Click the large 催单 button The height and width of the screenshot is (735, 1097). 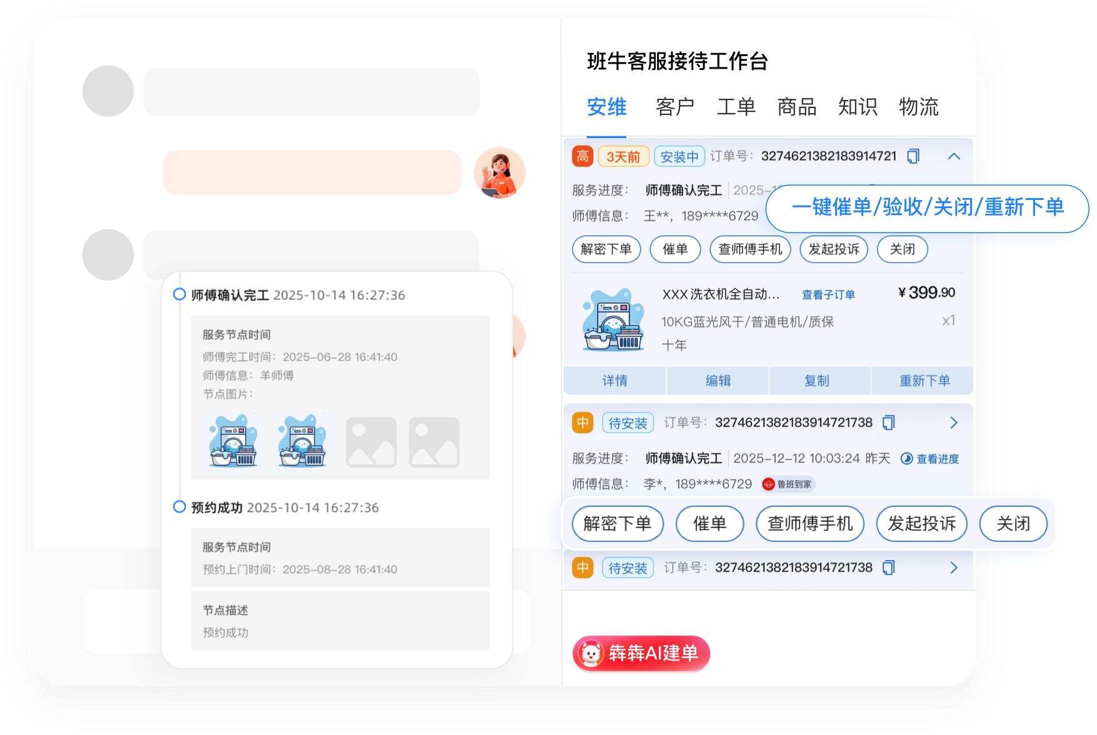click(x=710, y=524)
